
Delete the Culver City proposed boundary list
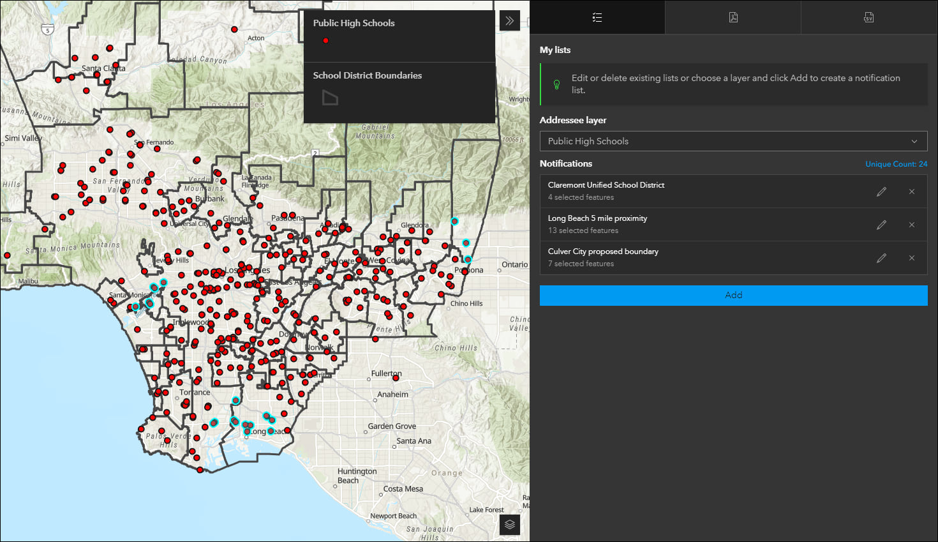coord(912,258)
